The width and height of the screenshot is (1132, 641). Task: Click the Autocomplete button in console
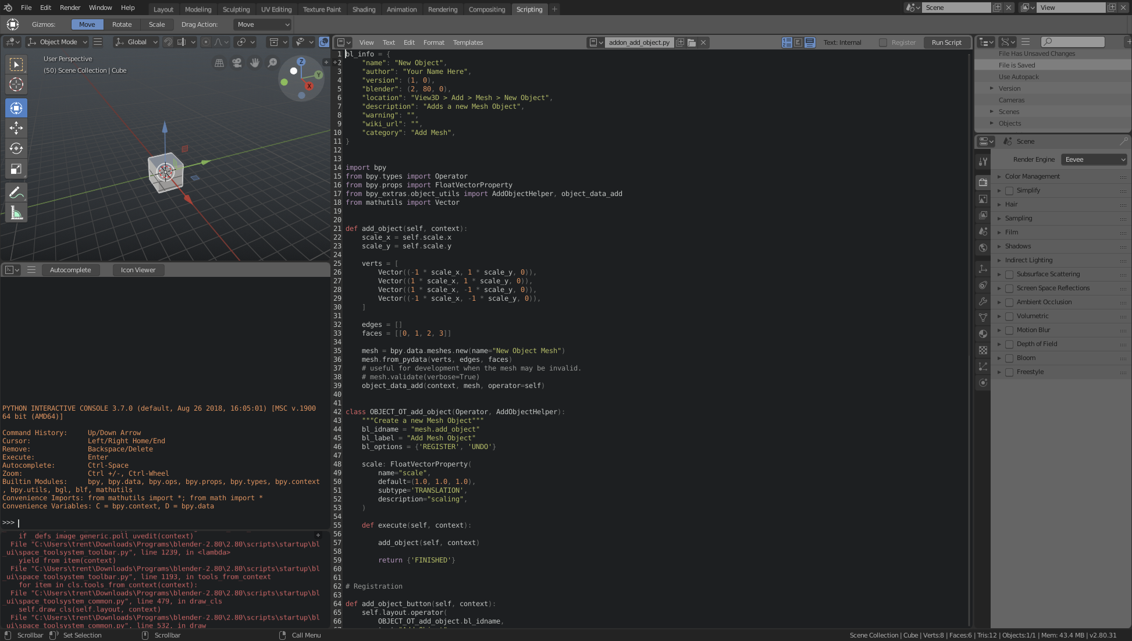point(70,270)
